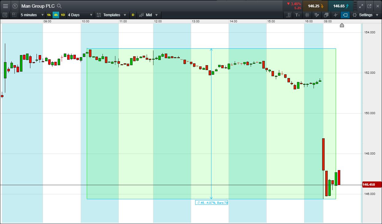
Task: Open the list panel icon below the menu
Action: pos(5,15)
